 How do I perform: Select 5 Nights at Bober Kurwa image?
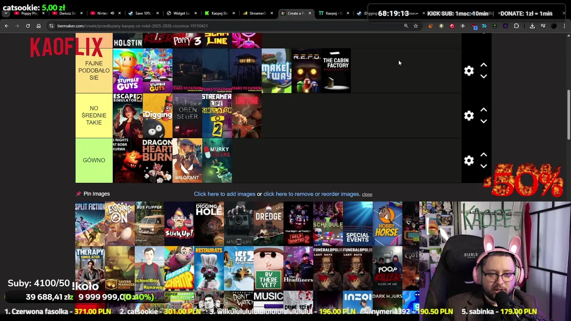click(x=128, y=160)
